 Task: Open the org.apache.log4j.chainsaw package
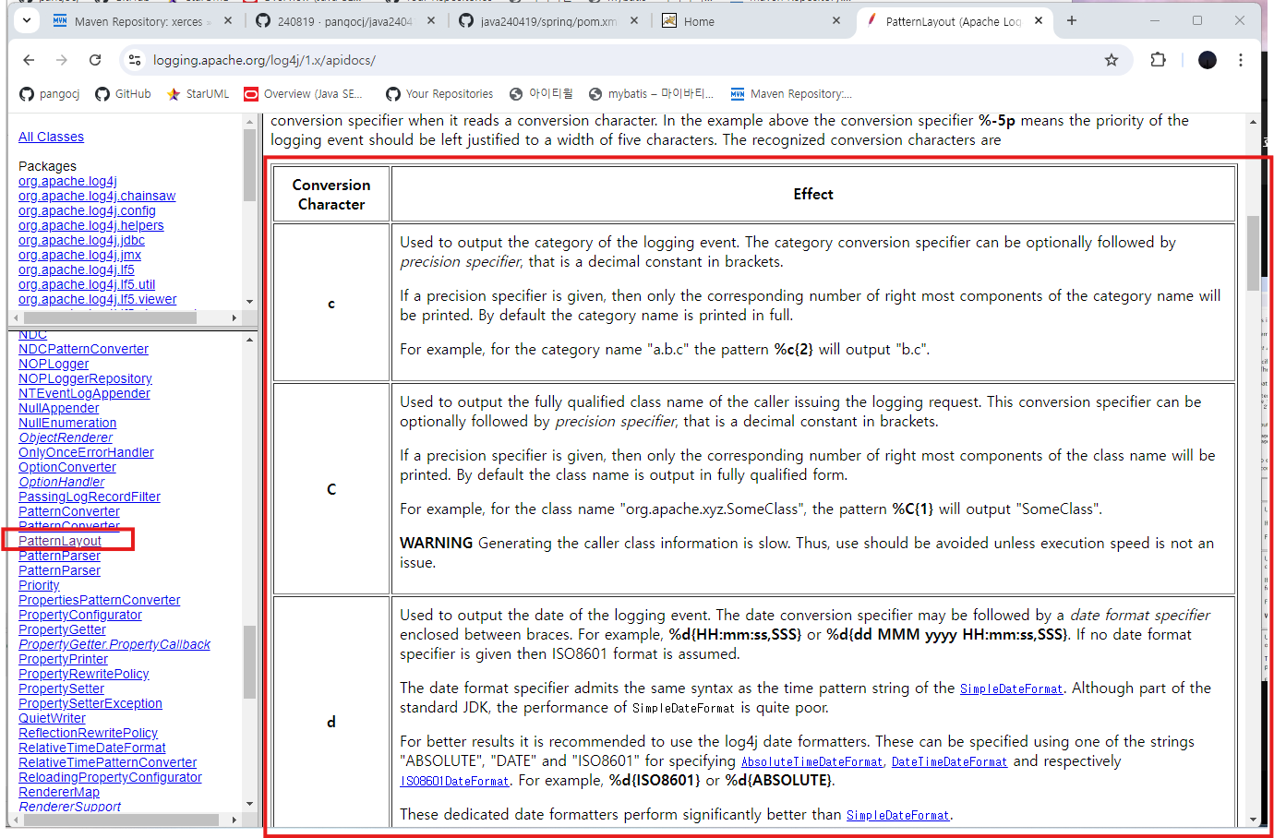click(97, 196)
